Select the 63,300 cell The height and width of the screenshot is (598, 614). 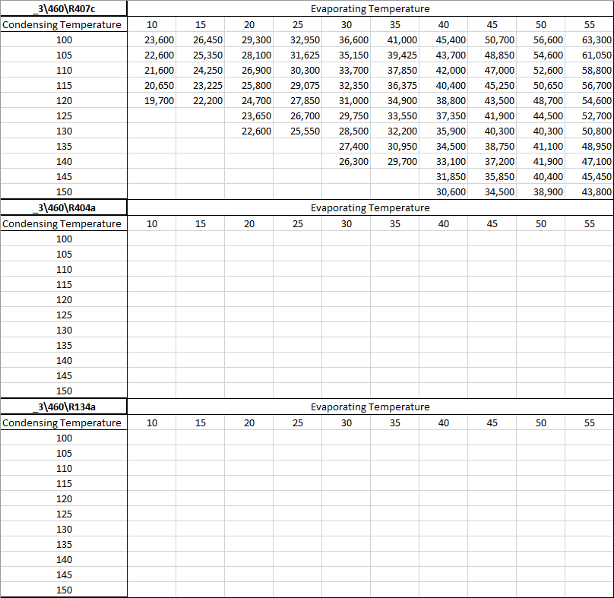click(589, 40)
